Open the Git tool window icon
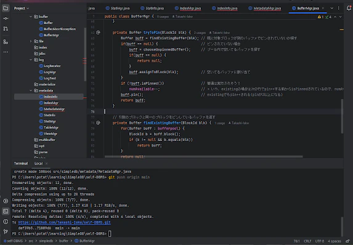 pyautogui.click(x=6, y=231)
